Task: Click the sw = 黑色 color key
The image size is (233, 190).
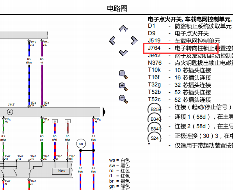Action: [x=119, y=165]
